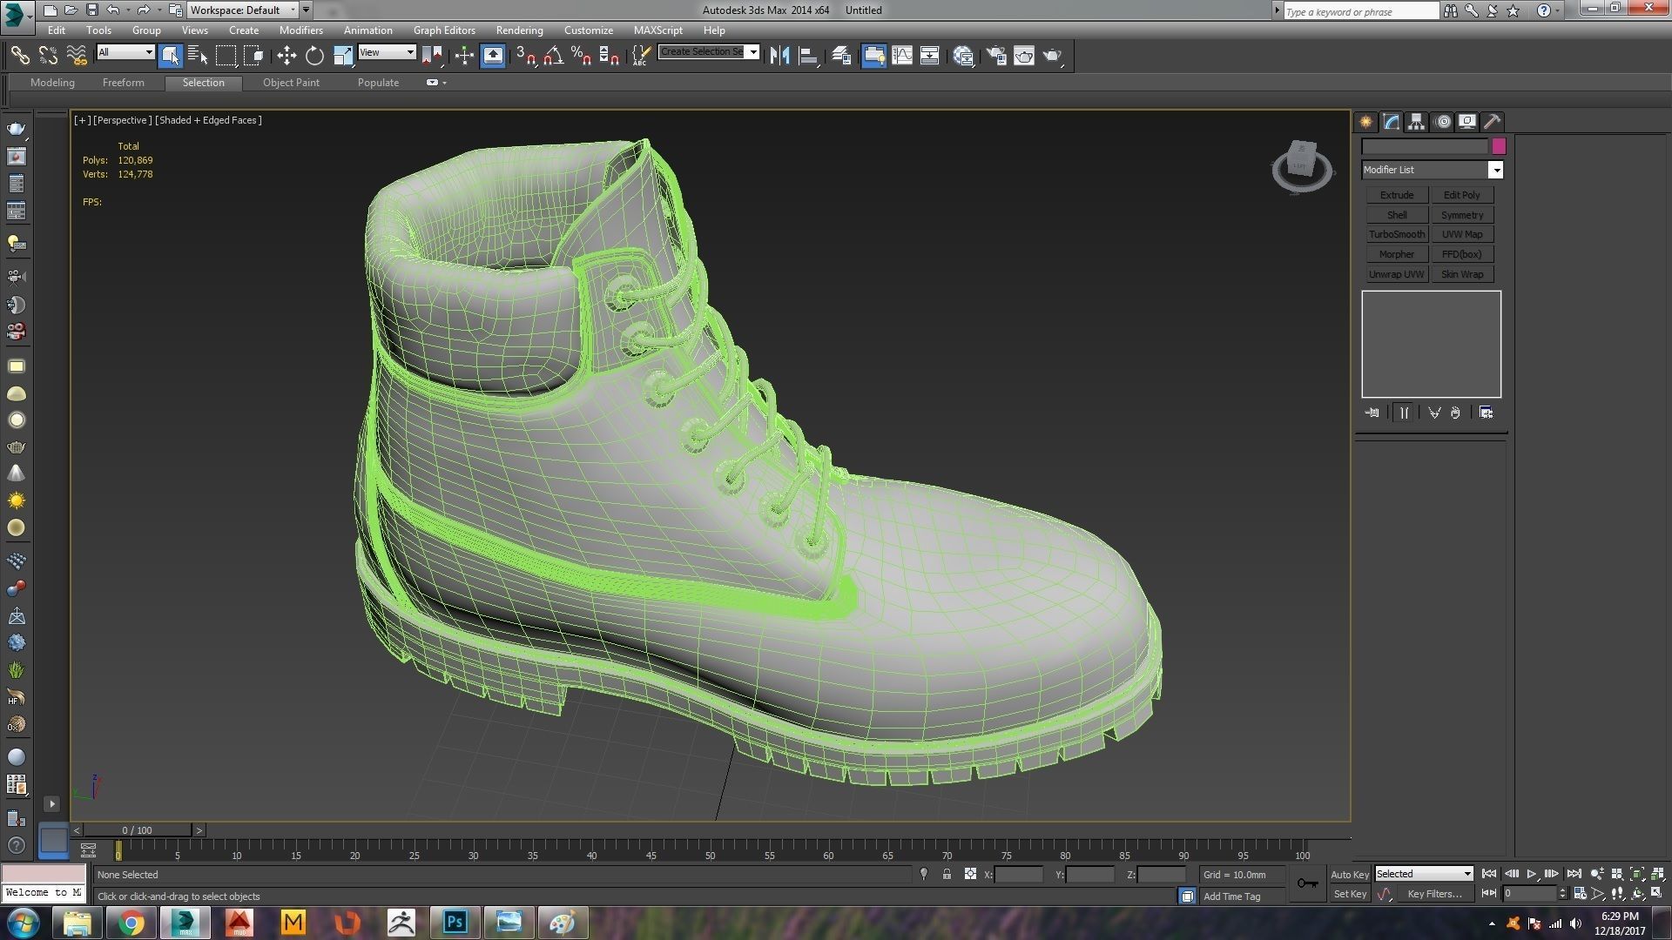
Task: Click Configure Modifier Sets icon
Action: 1486,413
